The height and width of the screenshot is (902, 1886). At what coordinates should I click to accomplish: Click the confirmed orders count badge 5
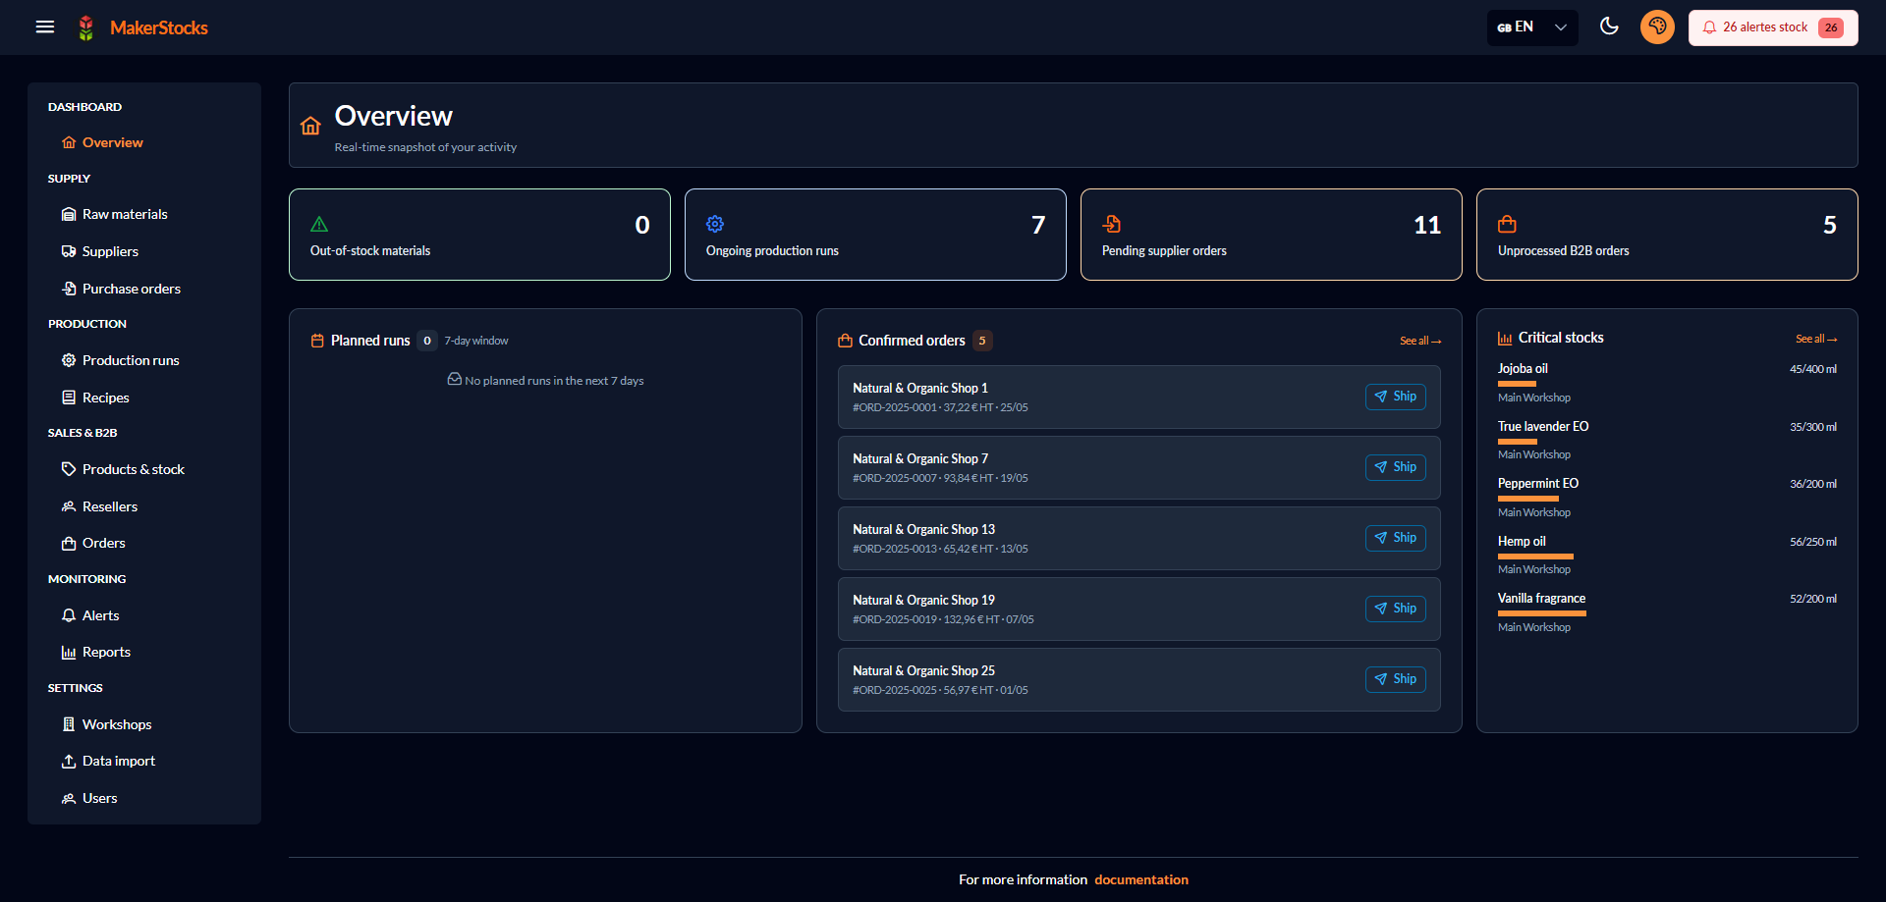click(x=982, y=341)
